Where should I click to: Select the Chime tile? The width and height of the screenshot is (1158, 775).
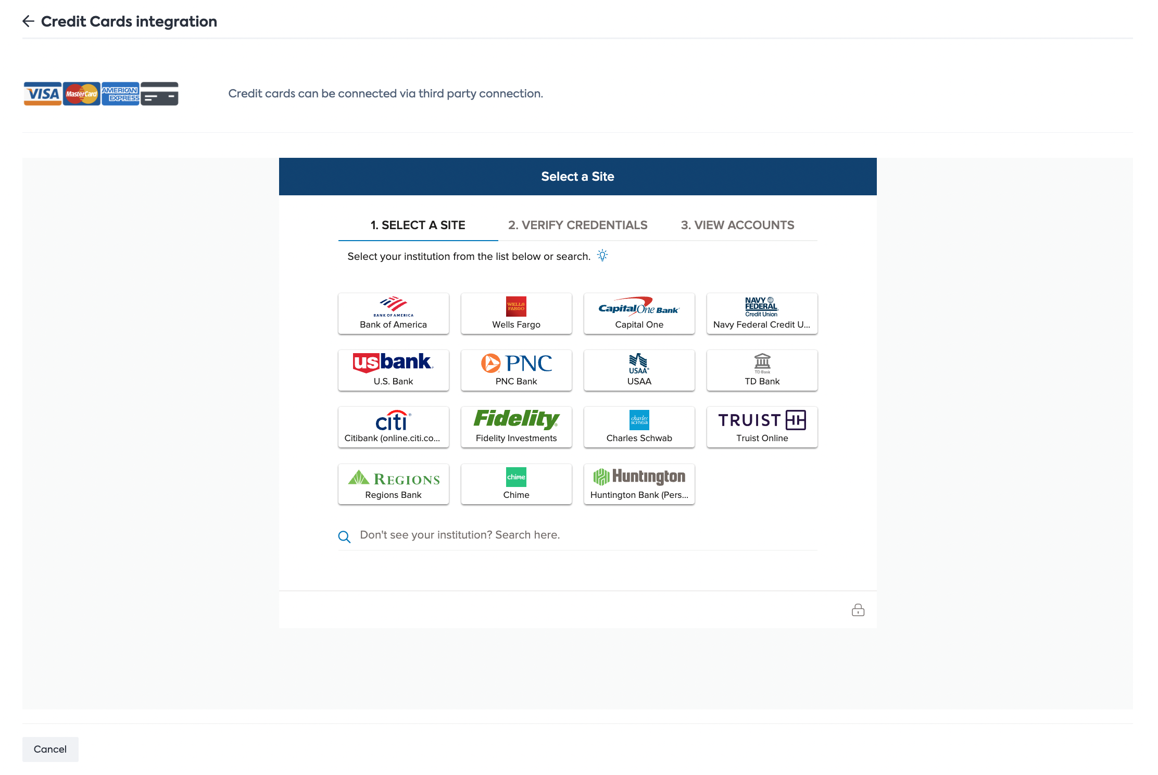516,483
